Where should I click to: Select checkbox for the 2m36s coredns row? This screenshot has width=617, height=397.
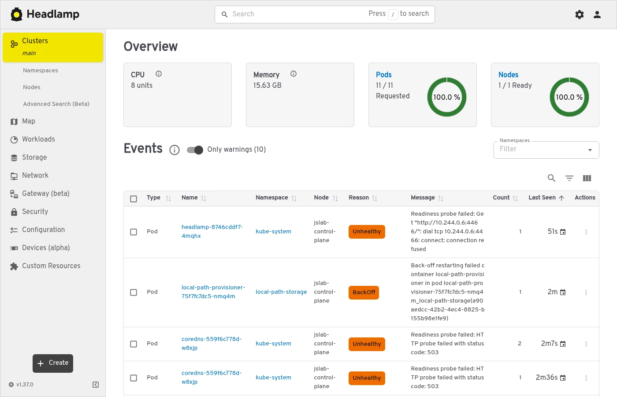coord(134,378)
